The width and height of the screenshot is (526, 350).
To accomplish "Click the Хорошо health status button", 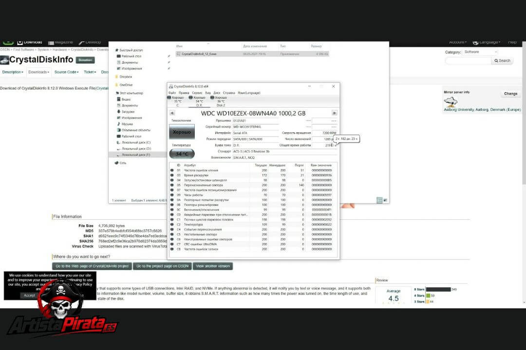I will (182, 132).
